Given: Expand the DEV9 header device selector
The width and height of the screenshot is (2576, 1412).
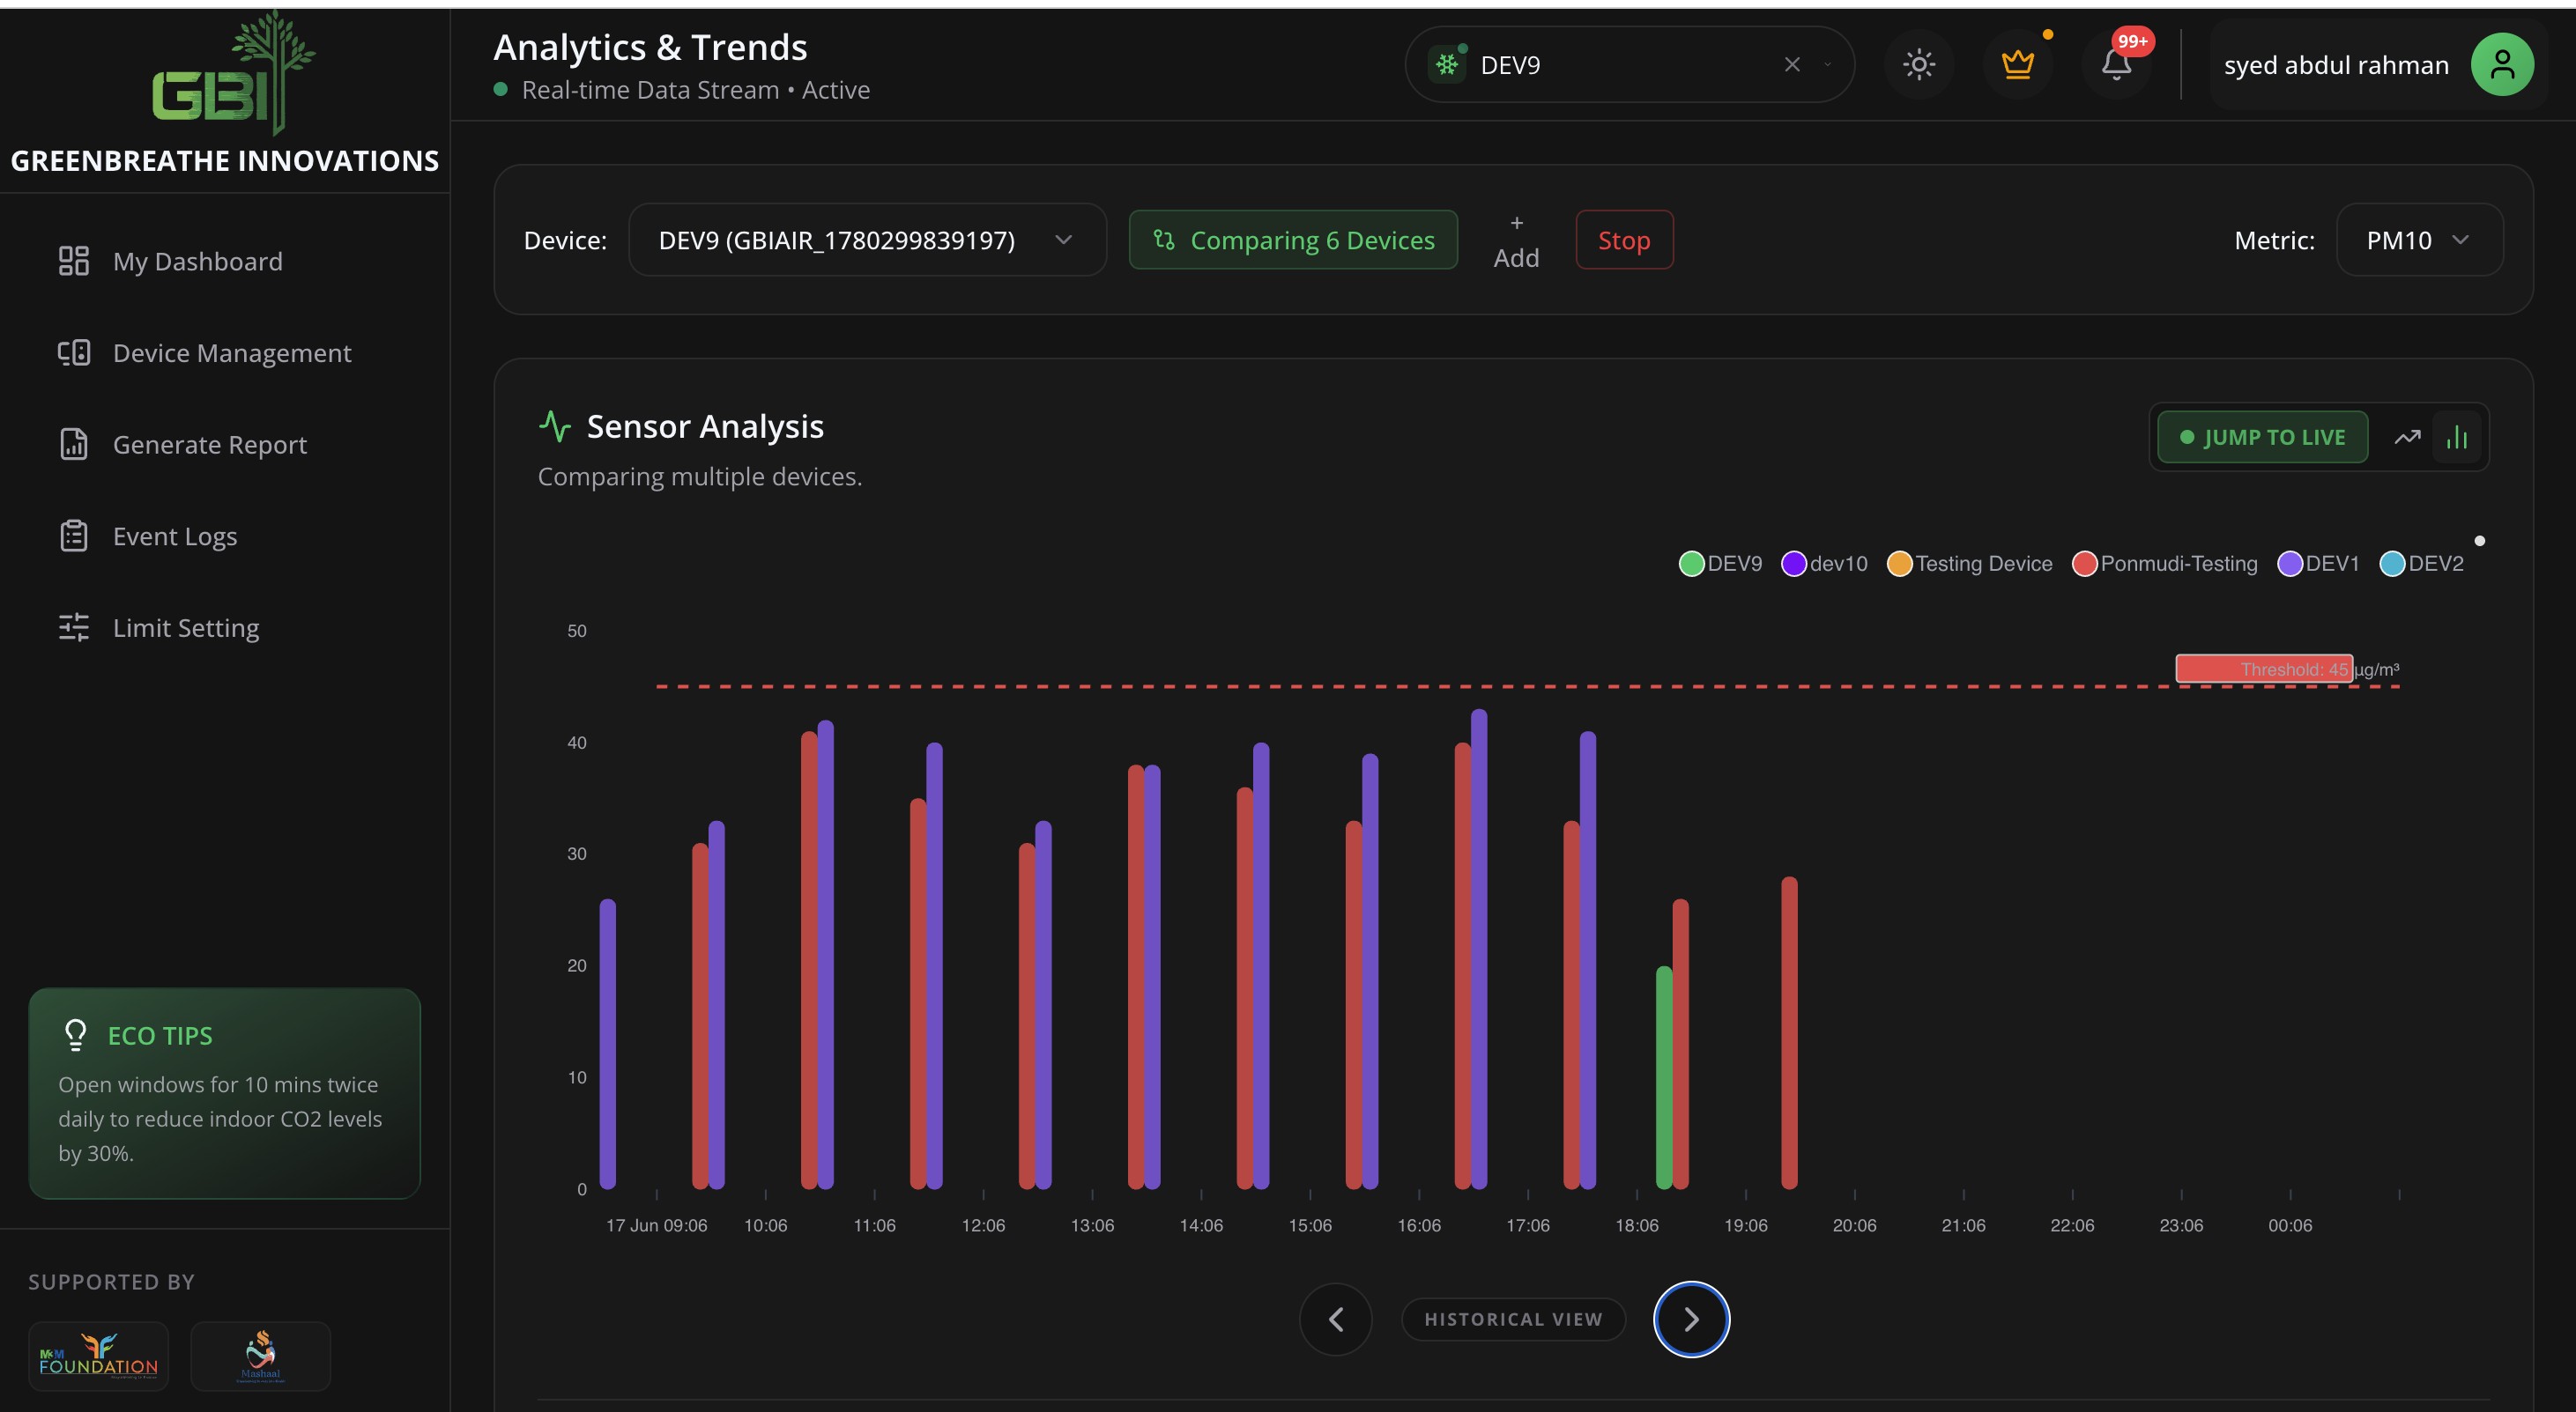Looking at the screenshot, I should (1828, 65).
